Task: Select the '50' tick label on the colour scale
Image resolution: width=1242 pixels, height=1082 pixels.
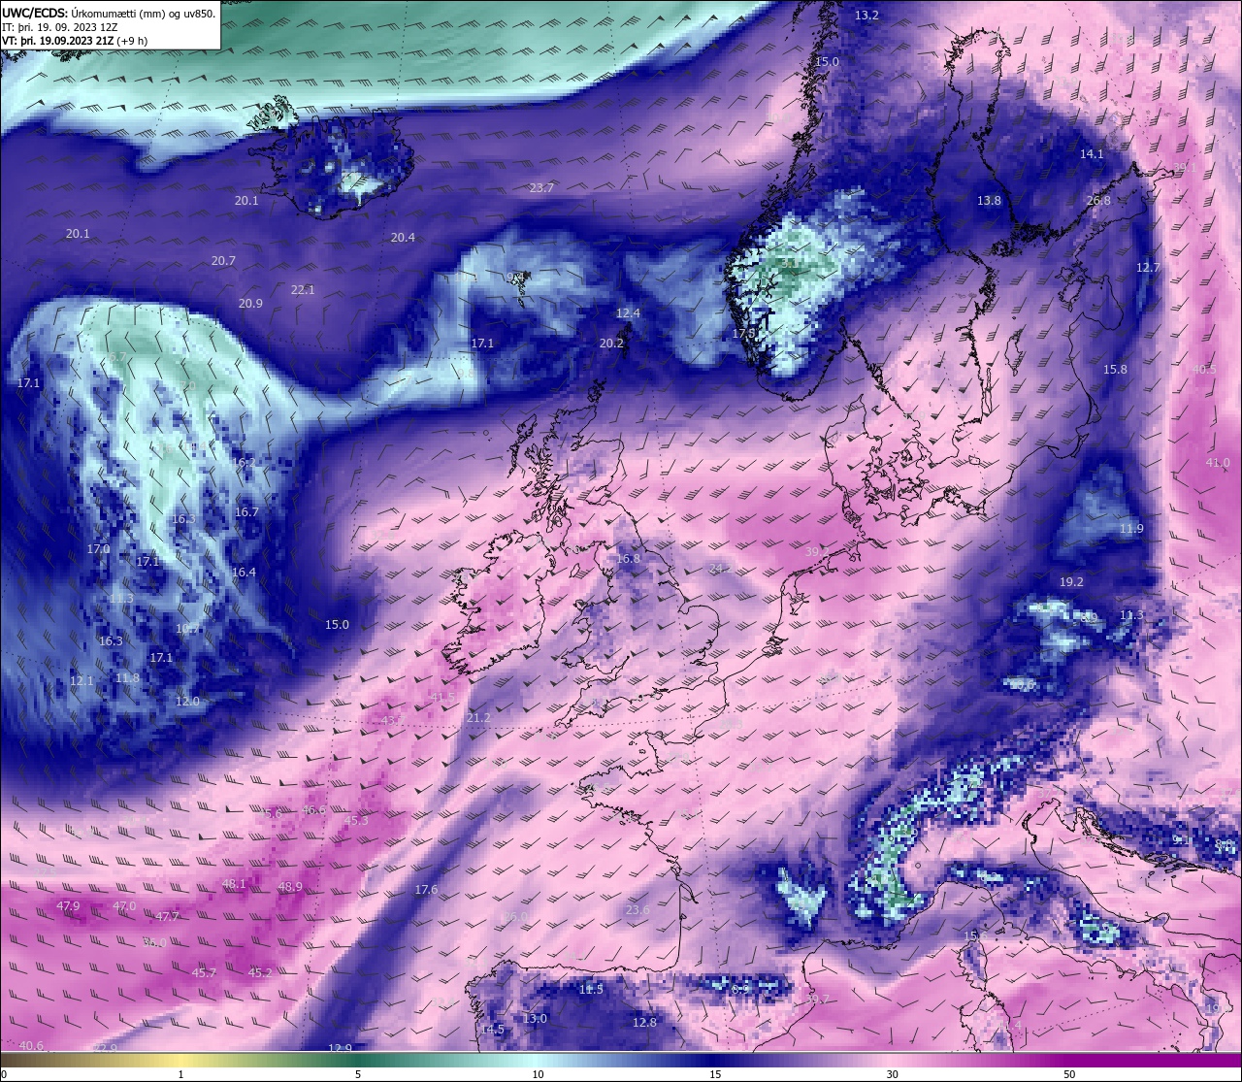Action: click(x=1069, y=1074)
